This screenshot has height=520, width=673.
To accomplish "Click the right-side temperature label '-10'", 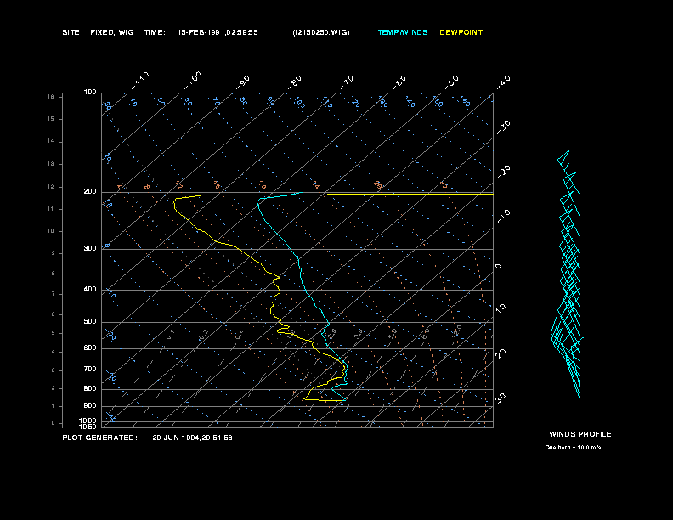I will [503, 217].
